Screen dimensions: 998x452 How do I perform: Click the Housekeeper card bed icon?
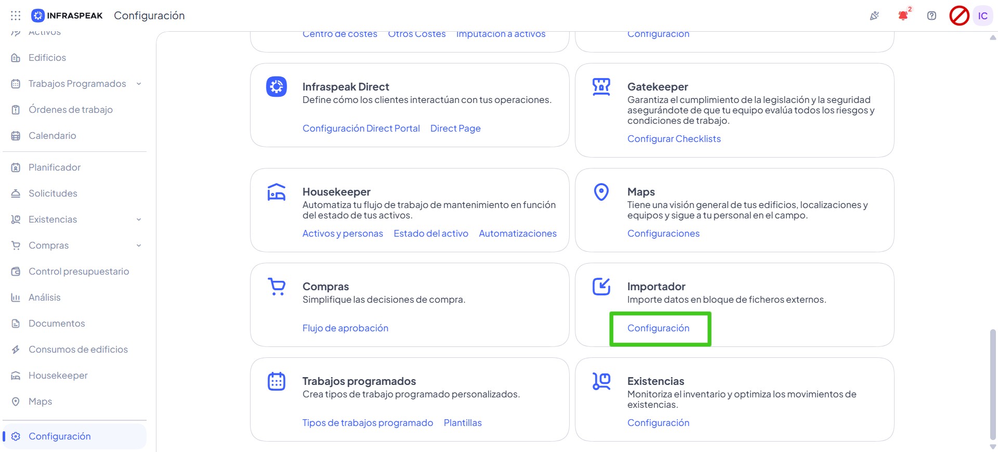click(x=277, y=192)
